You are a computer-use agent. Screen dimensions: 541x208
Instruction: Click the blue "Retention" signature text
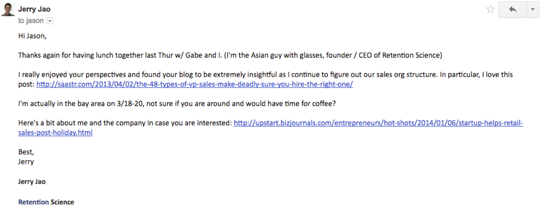(34, 202)
